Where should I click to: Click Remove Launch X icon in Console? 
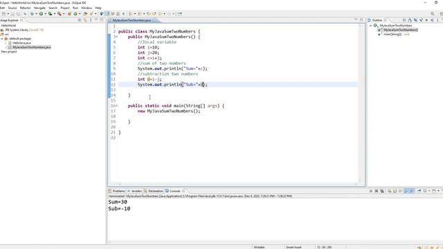click(x=377, y=191)
